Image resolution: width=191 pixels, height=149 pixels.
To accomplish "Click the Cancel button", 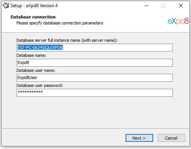I will [x=171, y=138].
